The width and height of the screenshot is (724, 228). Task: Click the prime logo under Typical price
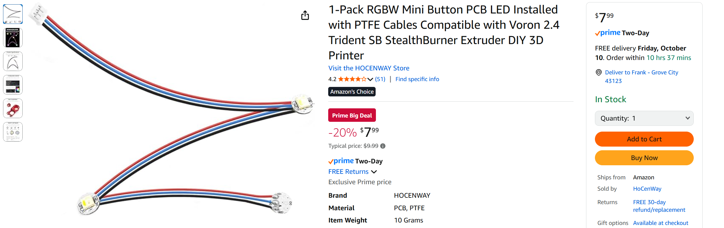[x=341, y=161]
